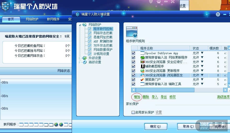230x133 pixels.
Task: Uncheck the Spooler SubSystem App rule
Action: coord(133,53)
